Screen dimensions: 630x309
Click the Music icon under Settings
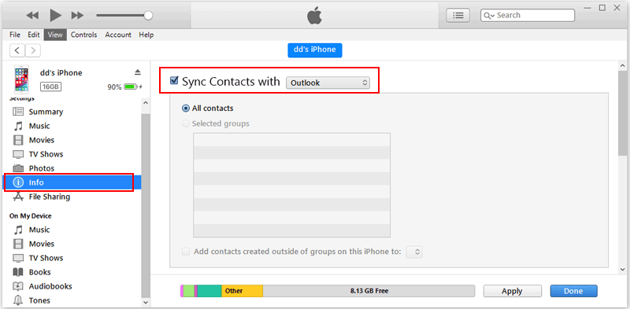click(x=18, y=126)
